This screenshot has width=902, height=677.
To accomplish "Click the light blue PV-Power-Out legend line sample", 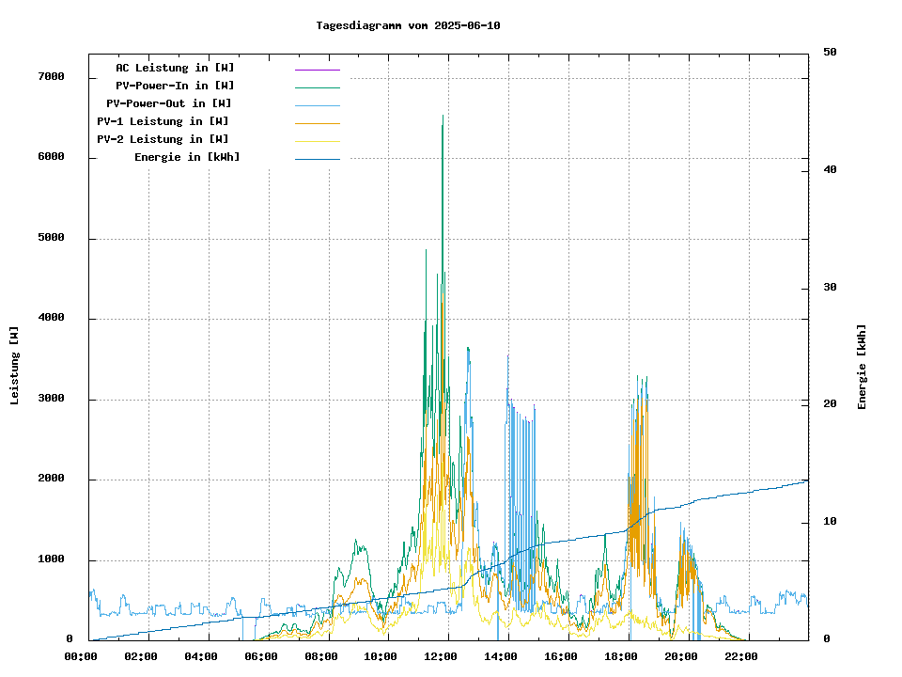I will pyautogui.click(x=317, y=105).
